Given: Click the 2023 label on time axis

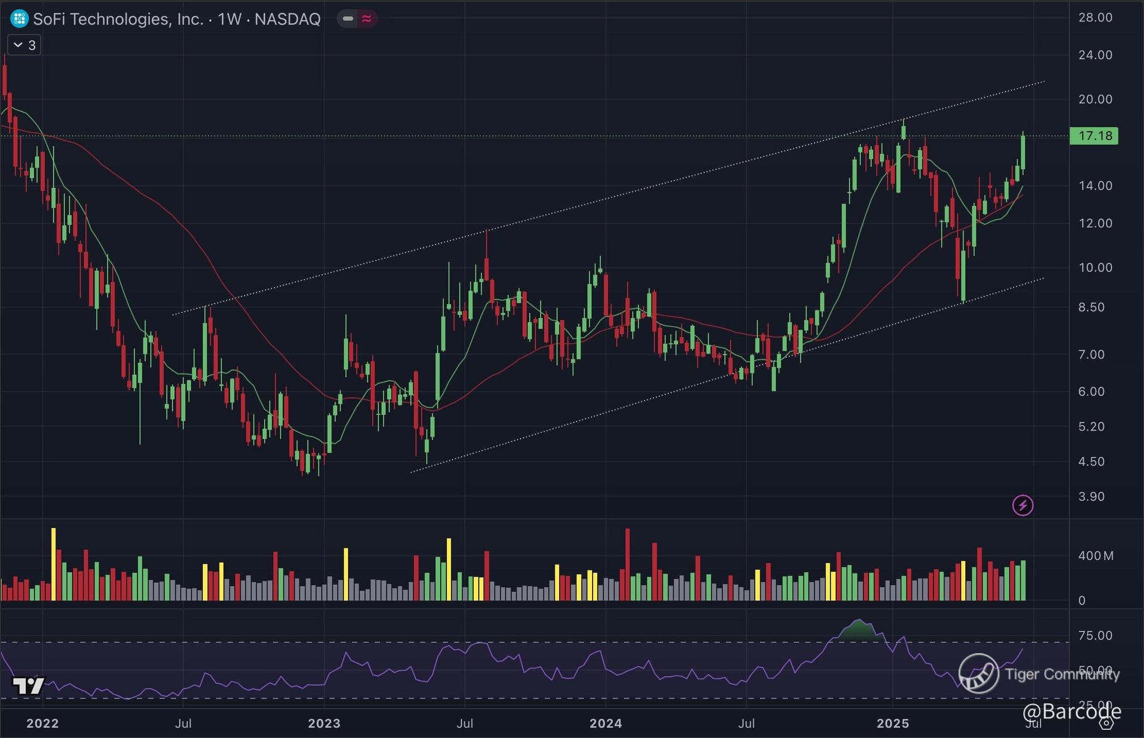Looking at the screenshot, I should tap(324, 723).
